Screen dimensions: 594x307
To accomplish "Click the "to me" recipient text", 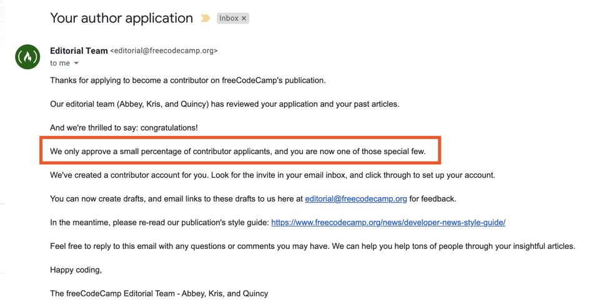I will coord(60,63).
